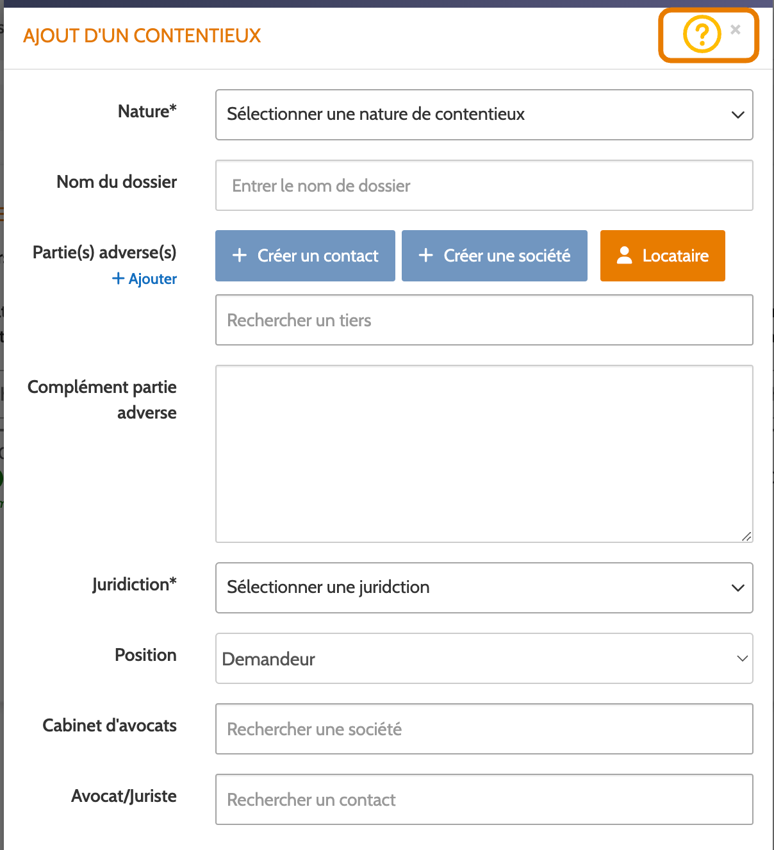Click the Créer une société button

click(x=495, y=256)
